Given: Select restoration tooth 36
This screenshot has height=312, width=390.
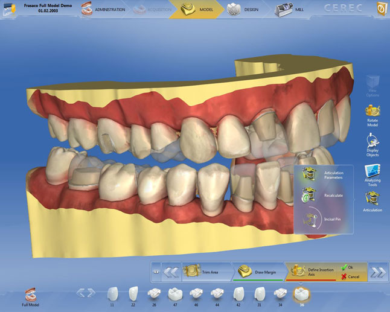Looking at the screenshot, I should pyautogui.click(x=301, y=296).
